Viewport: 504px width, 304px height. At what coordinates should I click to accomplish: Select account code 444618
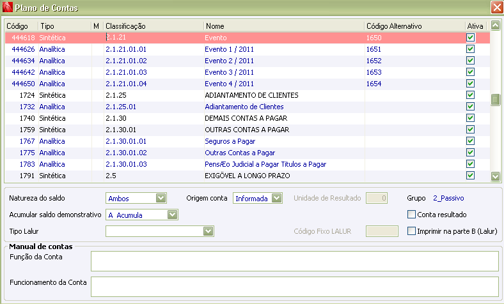pyautogui.click(x=23, y=38)
